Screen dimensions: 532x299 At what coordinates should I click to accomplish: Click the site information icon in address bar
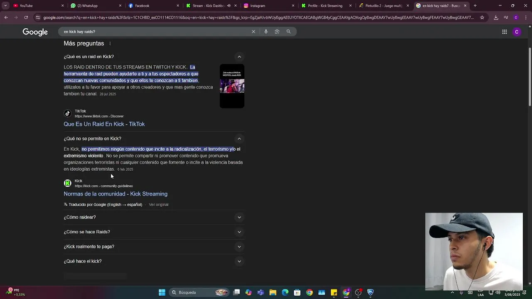38,17
